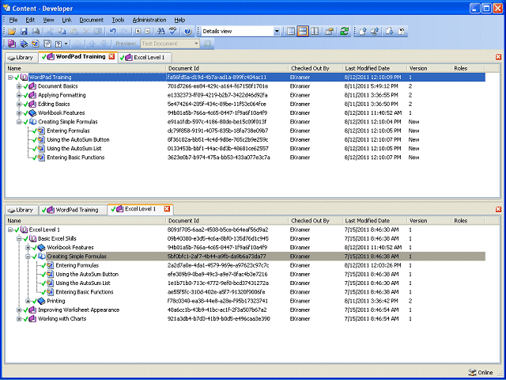Click the Check Out down-arrow document icon
Viewport: 506px width, 380px height.
pos(390,32)
